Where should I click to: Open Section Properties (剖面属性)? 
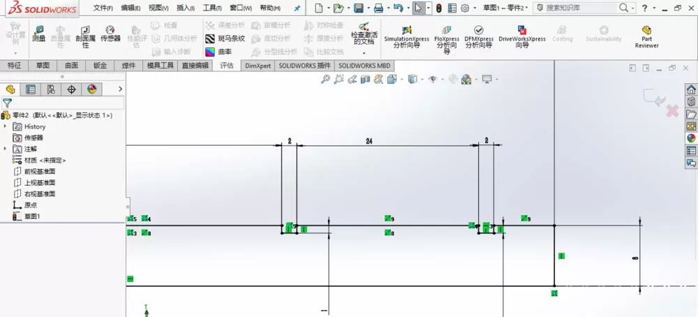(x=85, y=36)
